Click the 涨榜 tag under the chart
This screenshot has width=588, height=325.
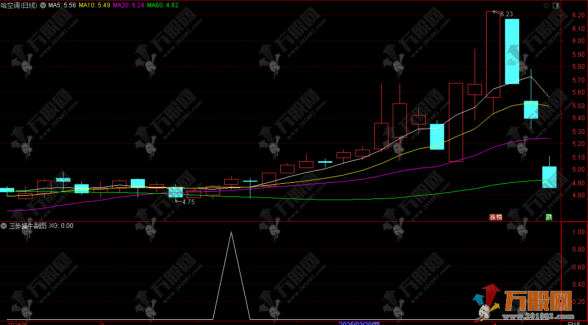(x=496, y=217)
